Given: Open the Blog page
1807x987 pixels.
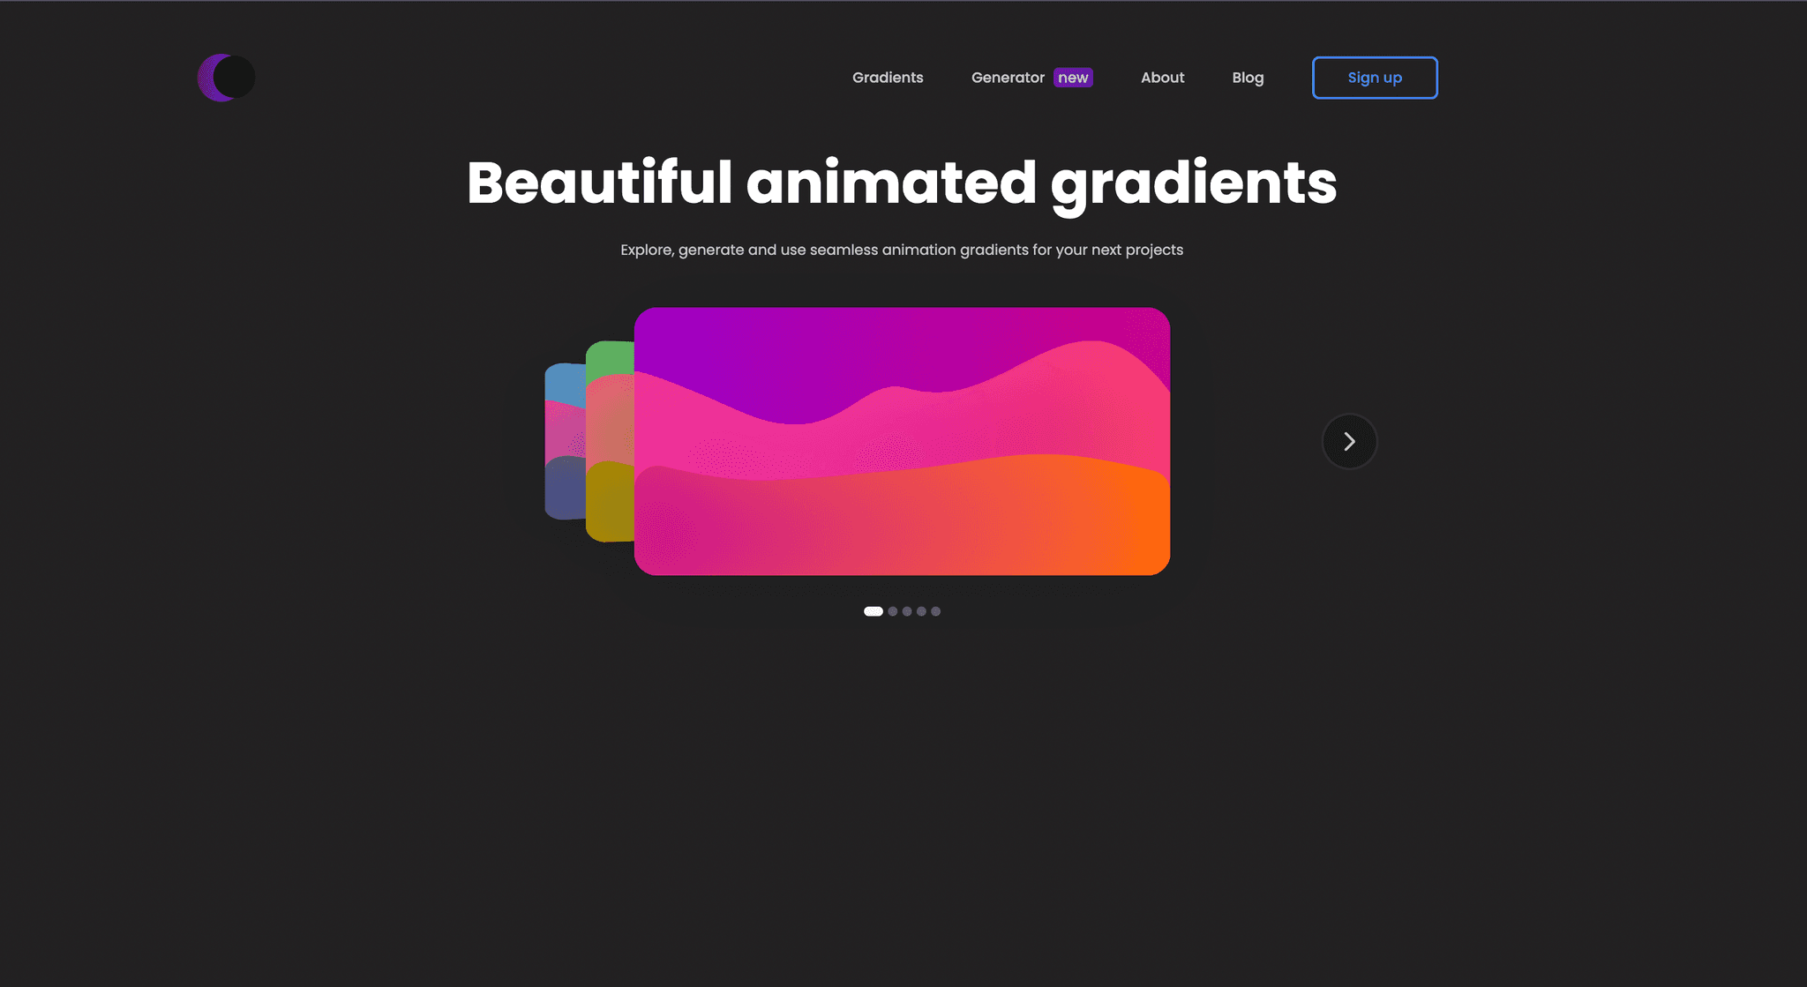Looking at the screenshot, I should (1248, 78).
